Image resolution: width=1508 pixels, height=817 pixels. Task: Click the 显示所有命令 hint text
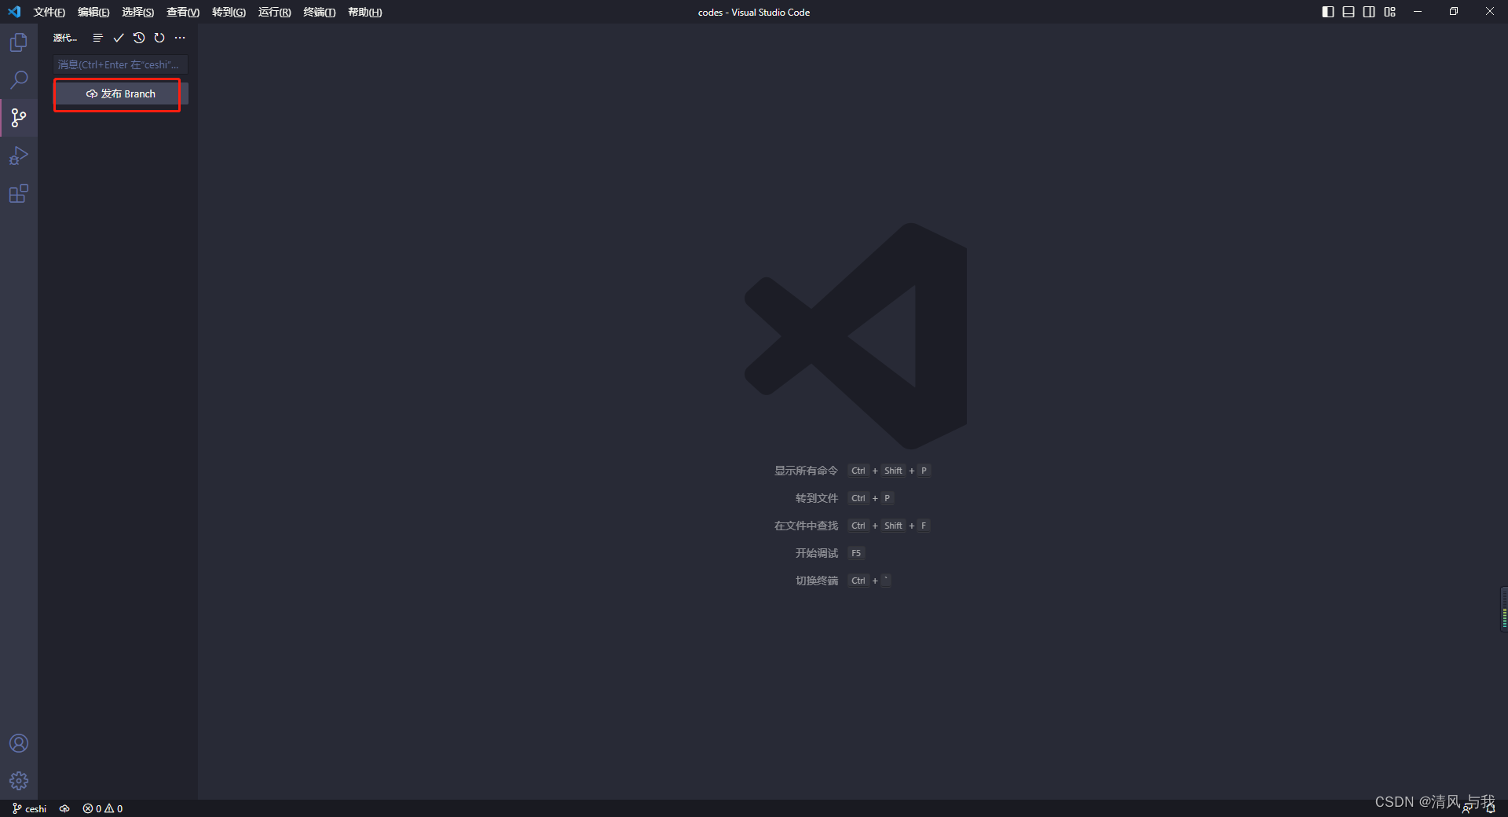click(x=806, y=471)
